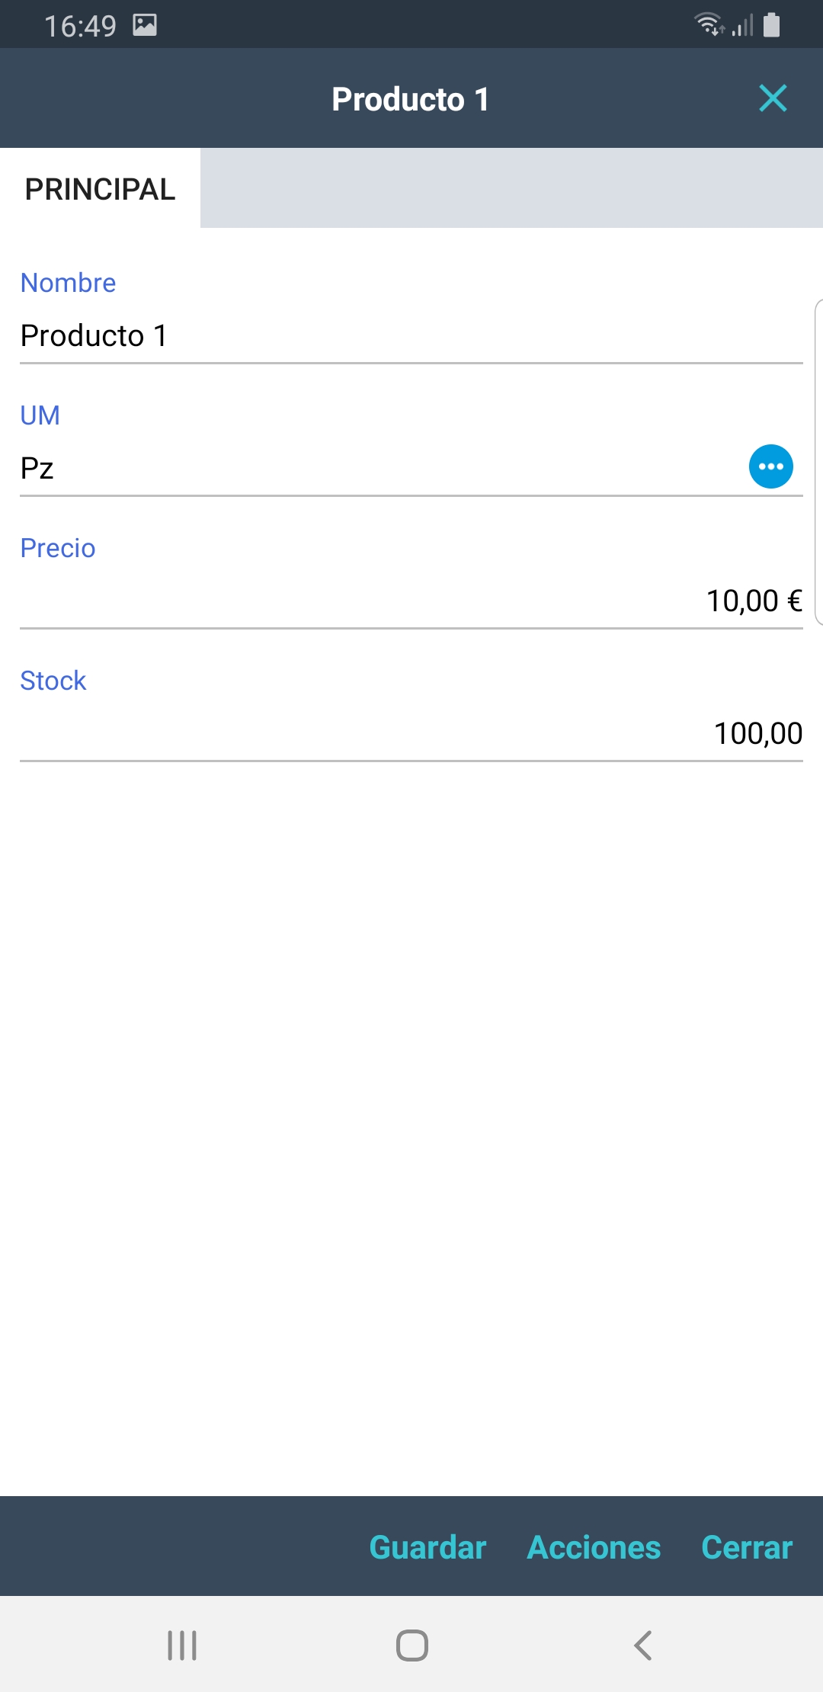Edit the Precio field showing 10,00 €
The image size is (823, 1692).
click(411, 601)
